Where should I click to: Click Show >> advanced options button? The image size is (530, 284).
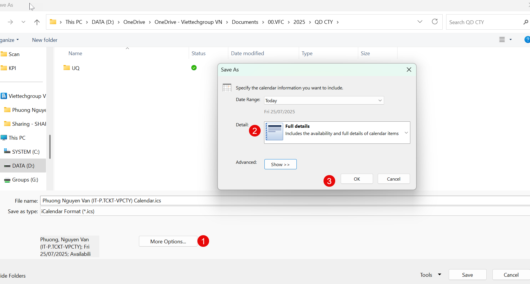pos(280,164)
